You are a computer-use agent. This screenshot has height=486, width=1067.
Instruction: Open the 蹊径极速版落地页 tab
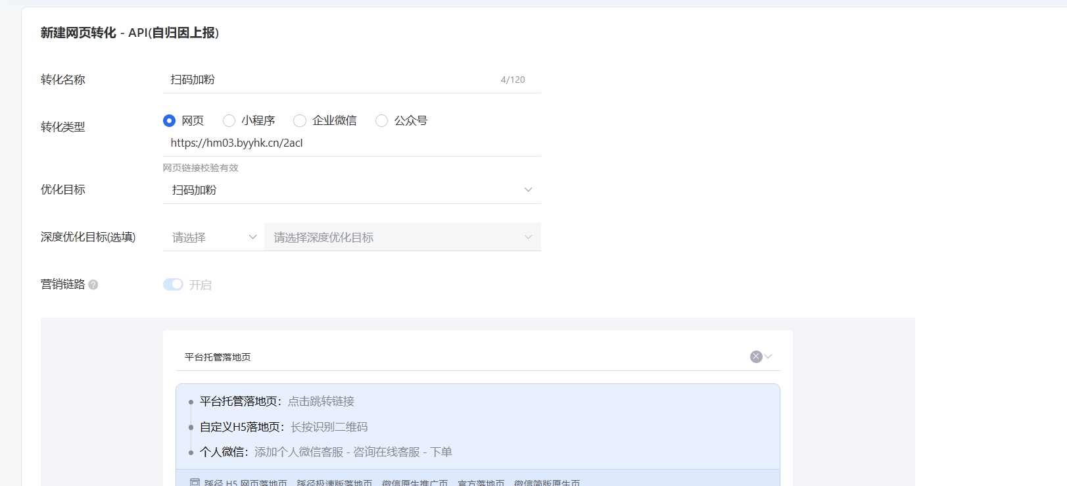[x=334, y=483]
